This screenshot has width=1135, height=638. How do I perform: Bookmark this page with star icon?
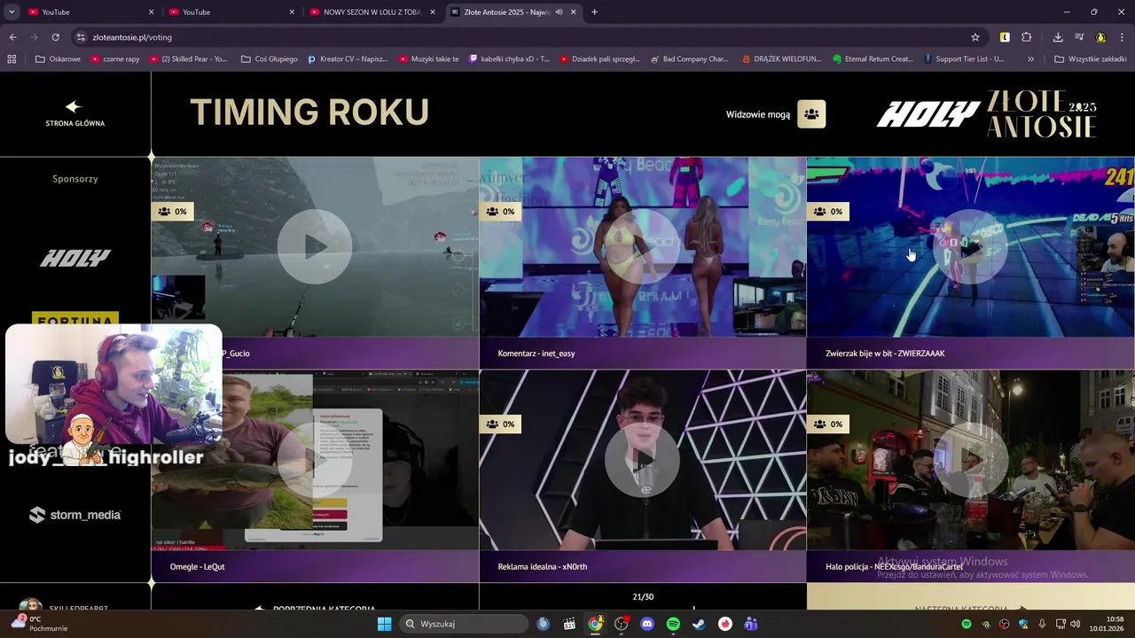tap(975, 37)
